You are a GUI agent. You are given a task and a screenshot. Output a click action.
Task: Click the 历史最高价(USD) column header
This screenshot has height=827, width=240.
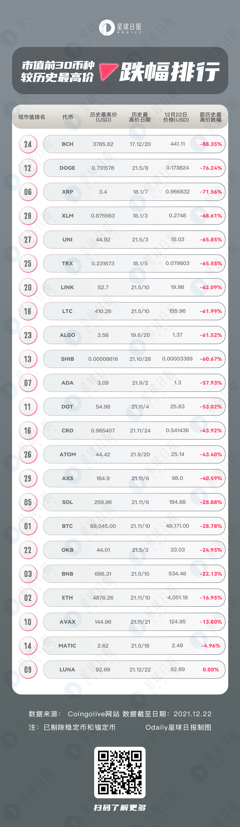tap(103, 117)
